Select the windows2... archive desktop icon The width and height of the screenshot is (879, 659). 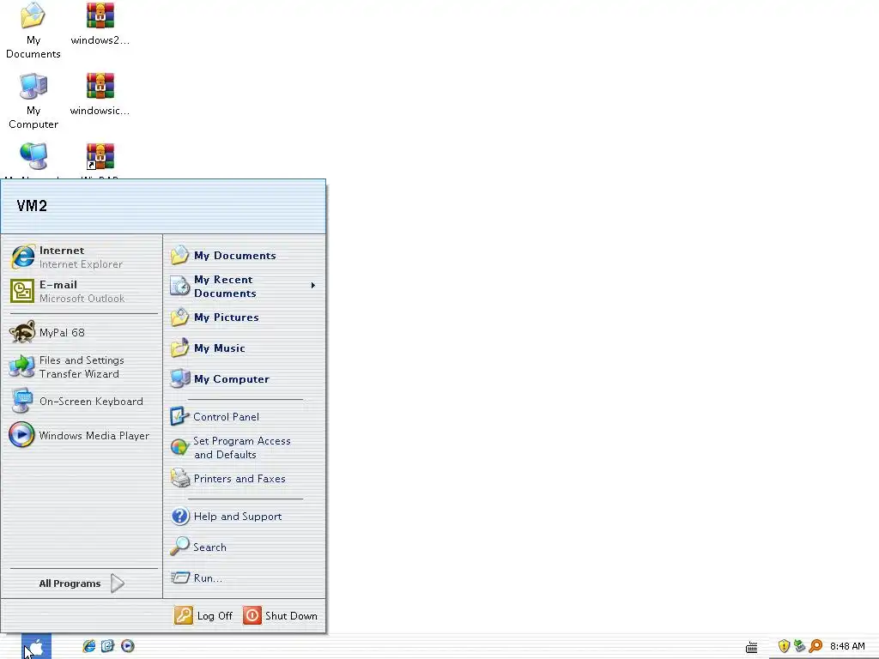click(100, 23)
